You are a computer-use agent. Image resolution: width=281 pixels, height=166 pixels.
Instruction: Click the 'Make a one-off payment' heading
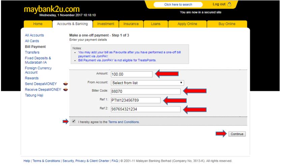99,35
